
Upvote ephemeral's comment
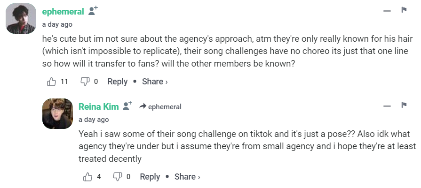[x=52, y=82]
